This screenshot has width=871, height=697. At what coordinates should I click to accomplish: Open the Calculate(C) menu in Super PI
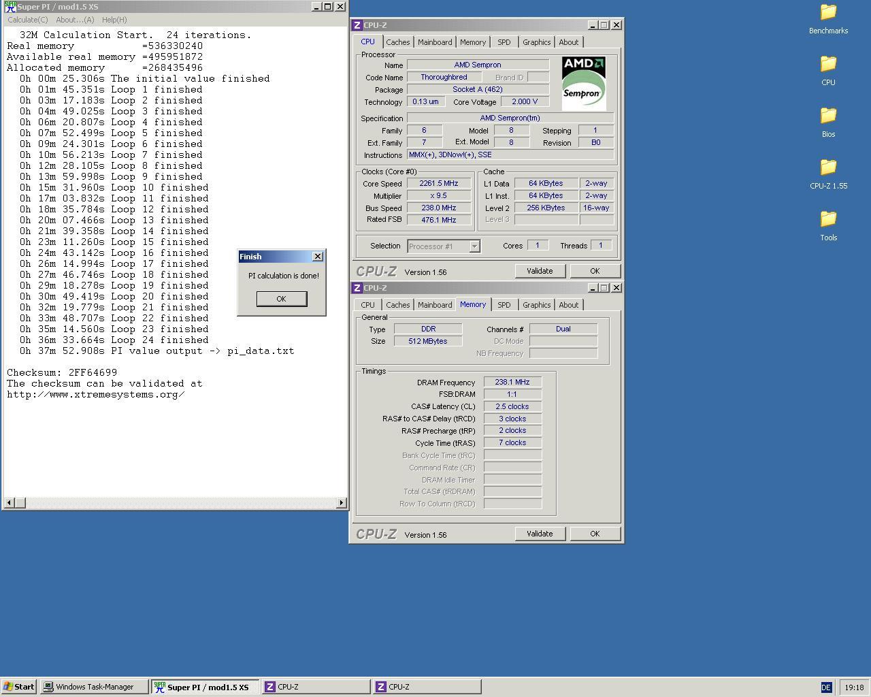[28, 20]
